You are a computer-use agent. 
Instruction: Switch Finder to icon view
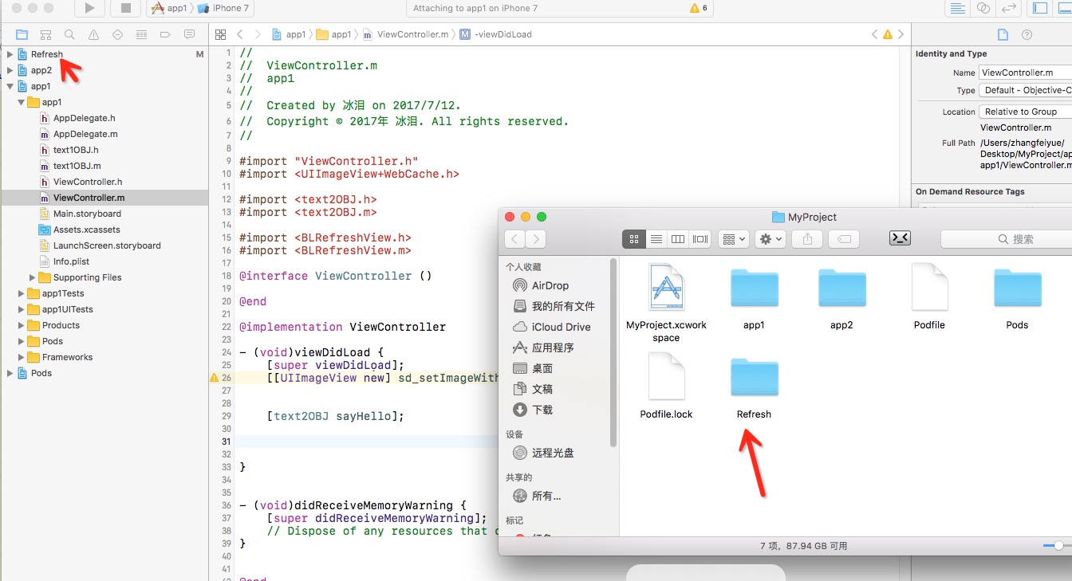[x=634, y=239]
